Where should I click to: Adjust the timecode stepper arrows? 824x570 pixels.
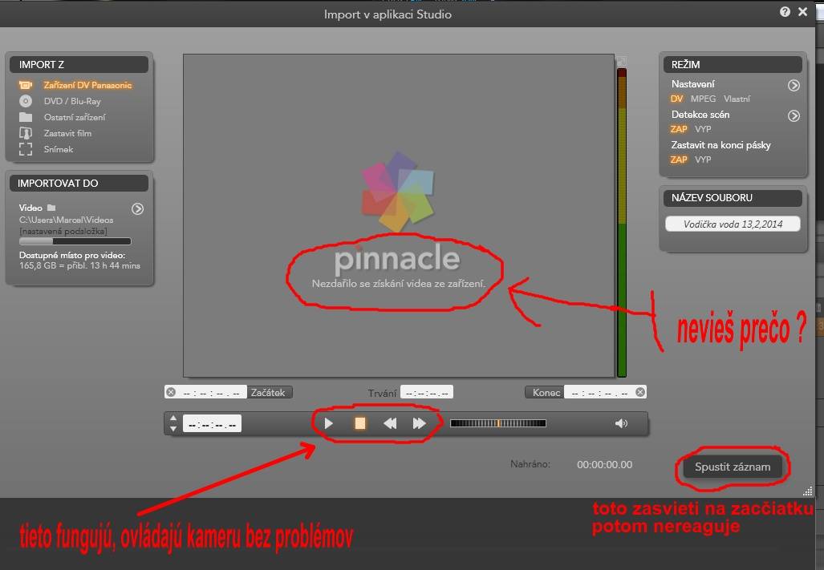click(173, 423)
